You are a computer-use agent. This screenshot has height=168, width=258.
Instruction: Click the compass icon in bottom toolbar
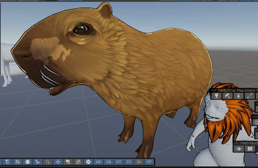(x=78, y=162)
